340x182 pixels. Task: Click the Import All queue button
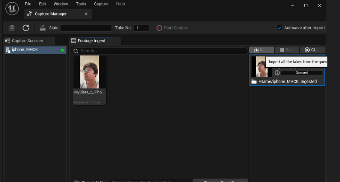(261, 50)
